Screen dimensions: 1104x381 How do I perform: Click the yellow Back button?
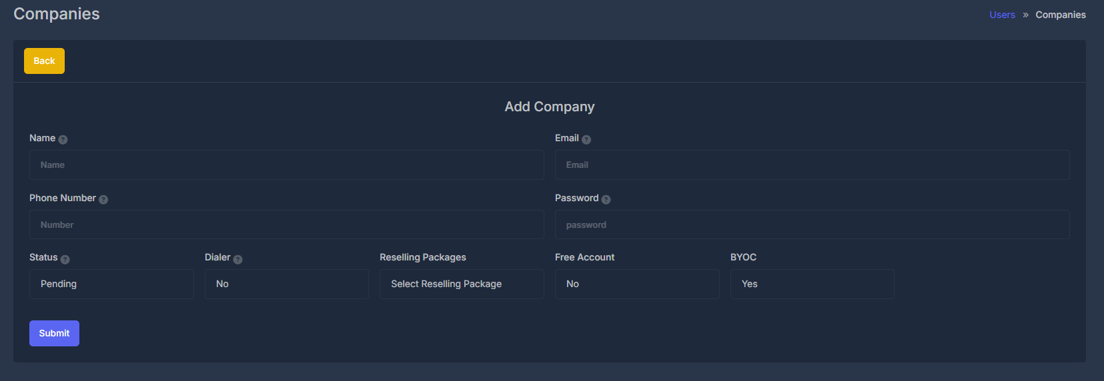tap(44, 61)
